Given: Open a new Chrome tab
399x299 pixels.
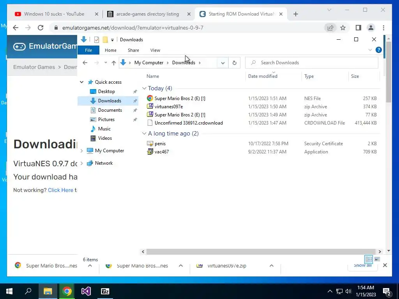Looking at the screenshot, I should click(x=295, y=14).
